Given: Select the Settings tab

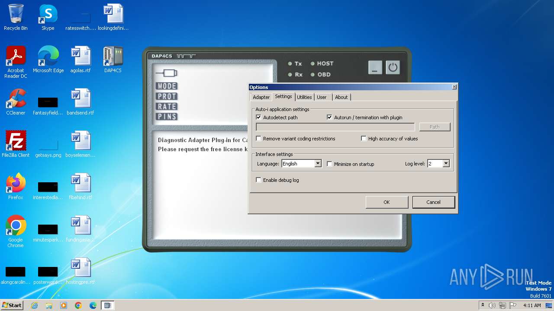Looking at the screenshot, I should point(283,96).
